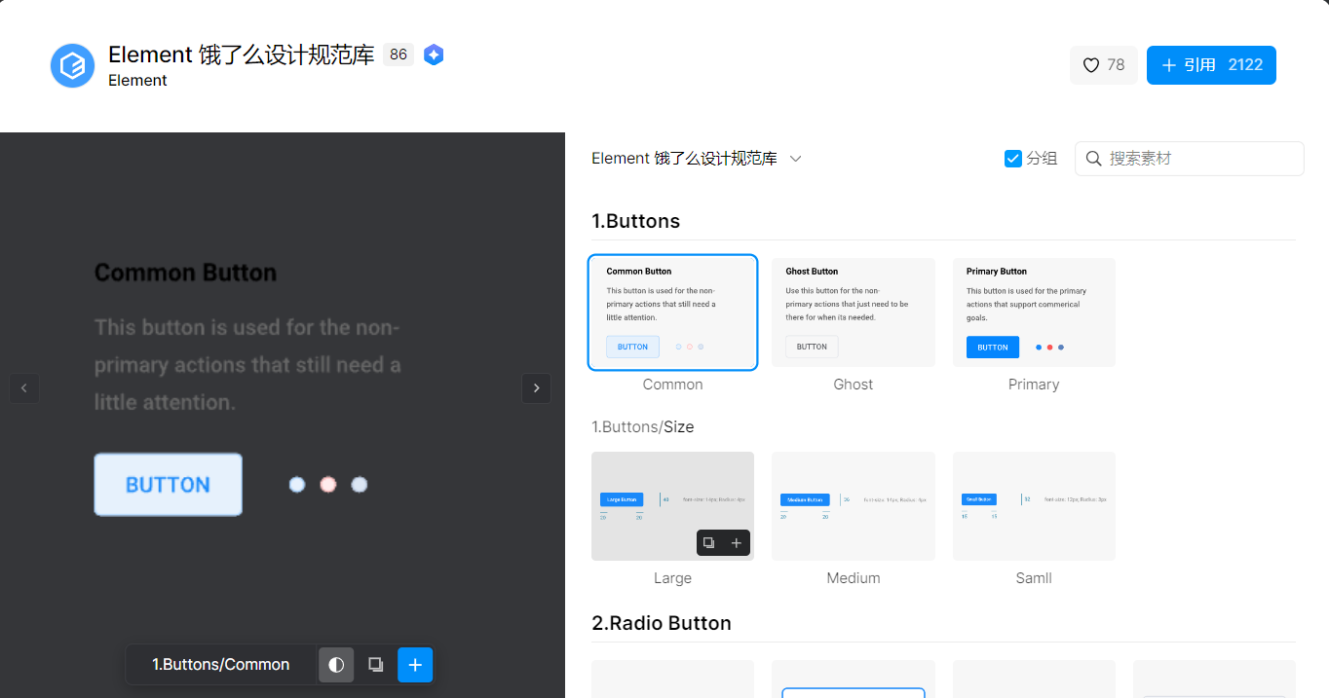Image resolution: width=1329 pixels, height=698 pixels.
Task: Click the Large label under thumbnail
Action: click(672, 578)
